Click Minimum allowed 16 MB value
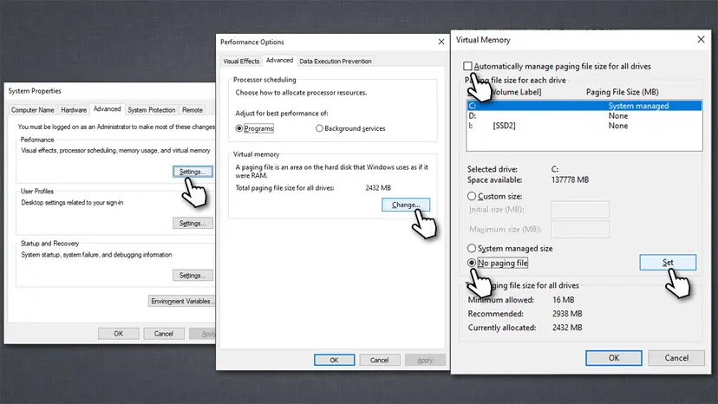The image size is (718, 404). click(564, 300)
